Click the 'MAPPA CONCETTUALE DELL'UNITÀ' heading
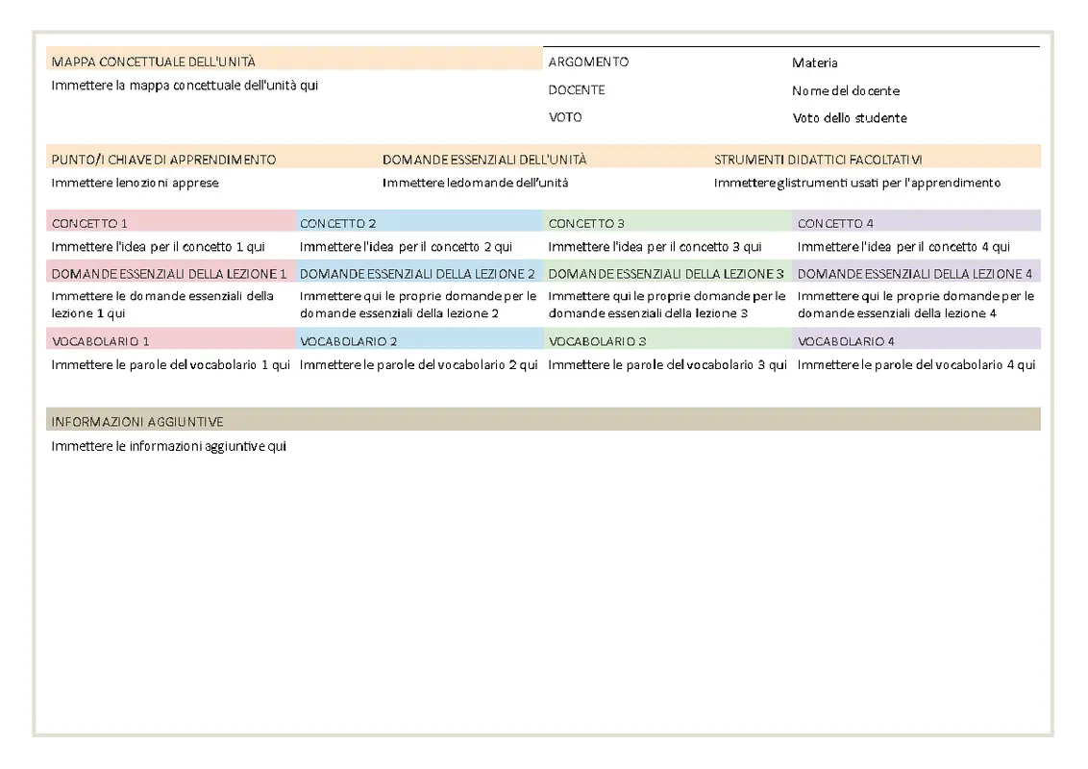 pyautogui.click(x=154, y=62)
